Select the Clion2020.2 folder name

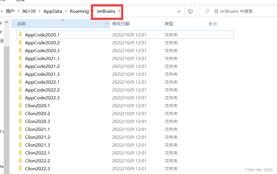[x=38, y=114]
